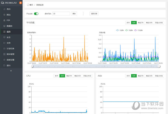Screen dimensions: 168x114
Task: Click the 更改 change button
Action: (x=74, y=14)
